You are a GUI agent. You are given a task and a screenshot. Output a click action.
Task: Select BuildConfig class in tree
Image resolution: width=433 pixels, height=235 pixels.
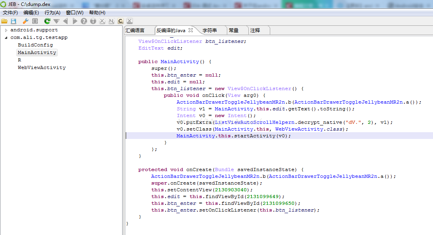click(x=35, y=45)
